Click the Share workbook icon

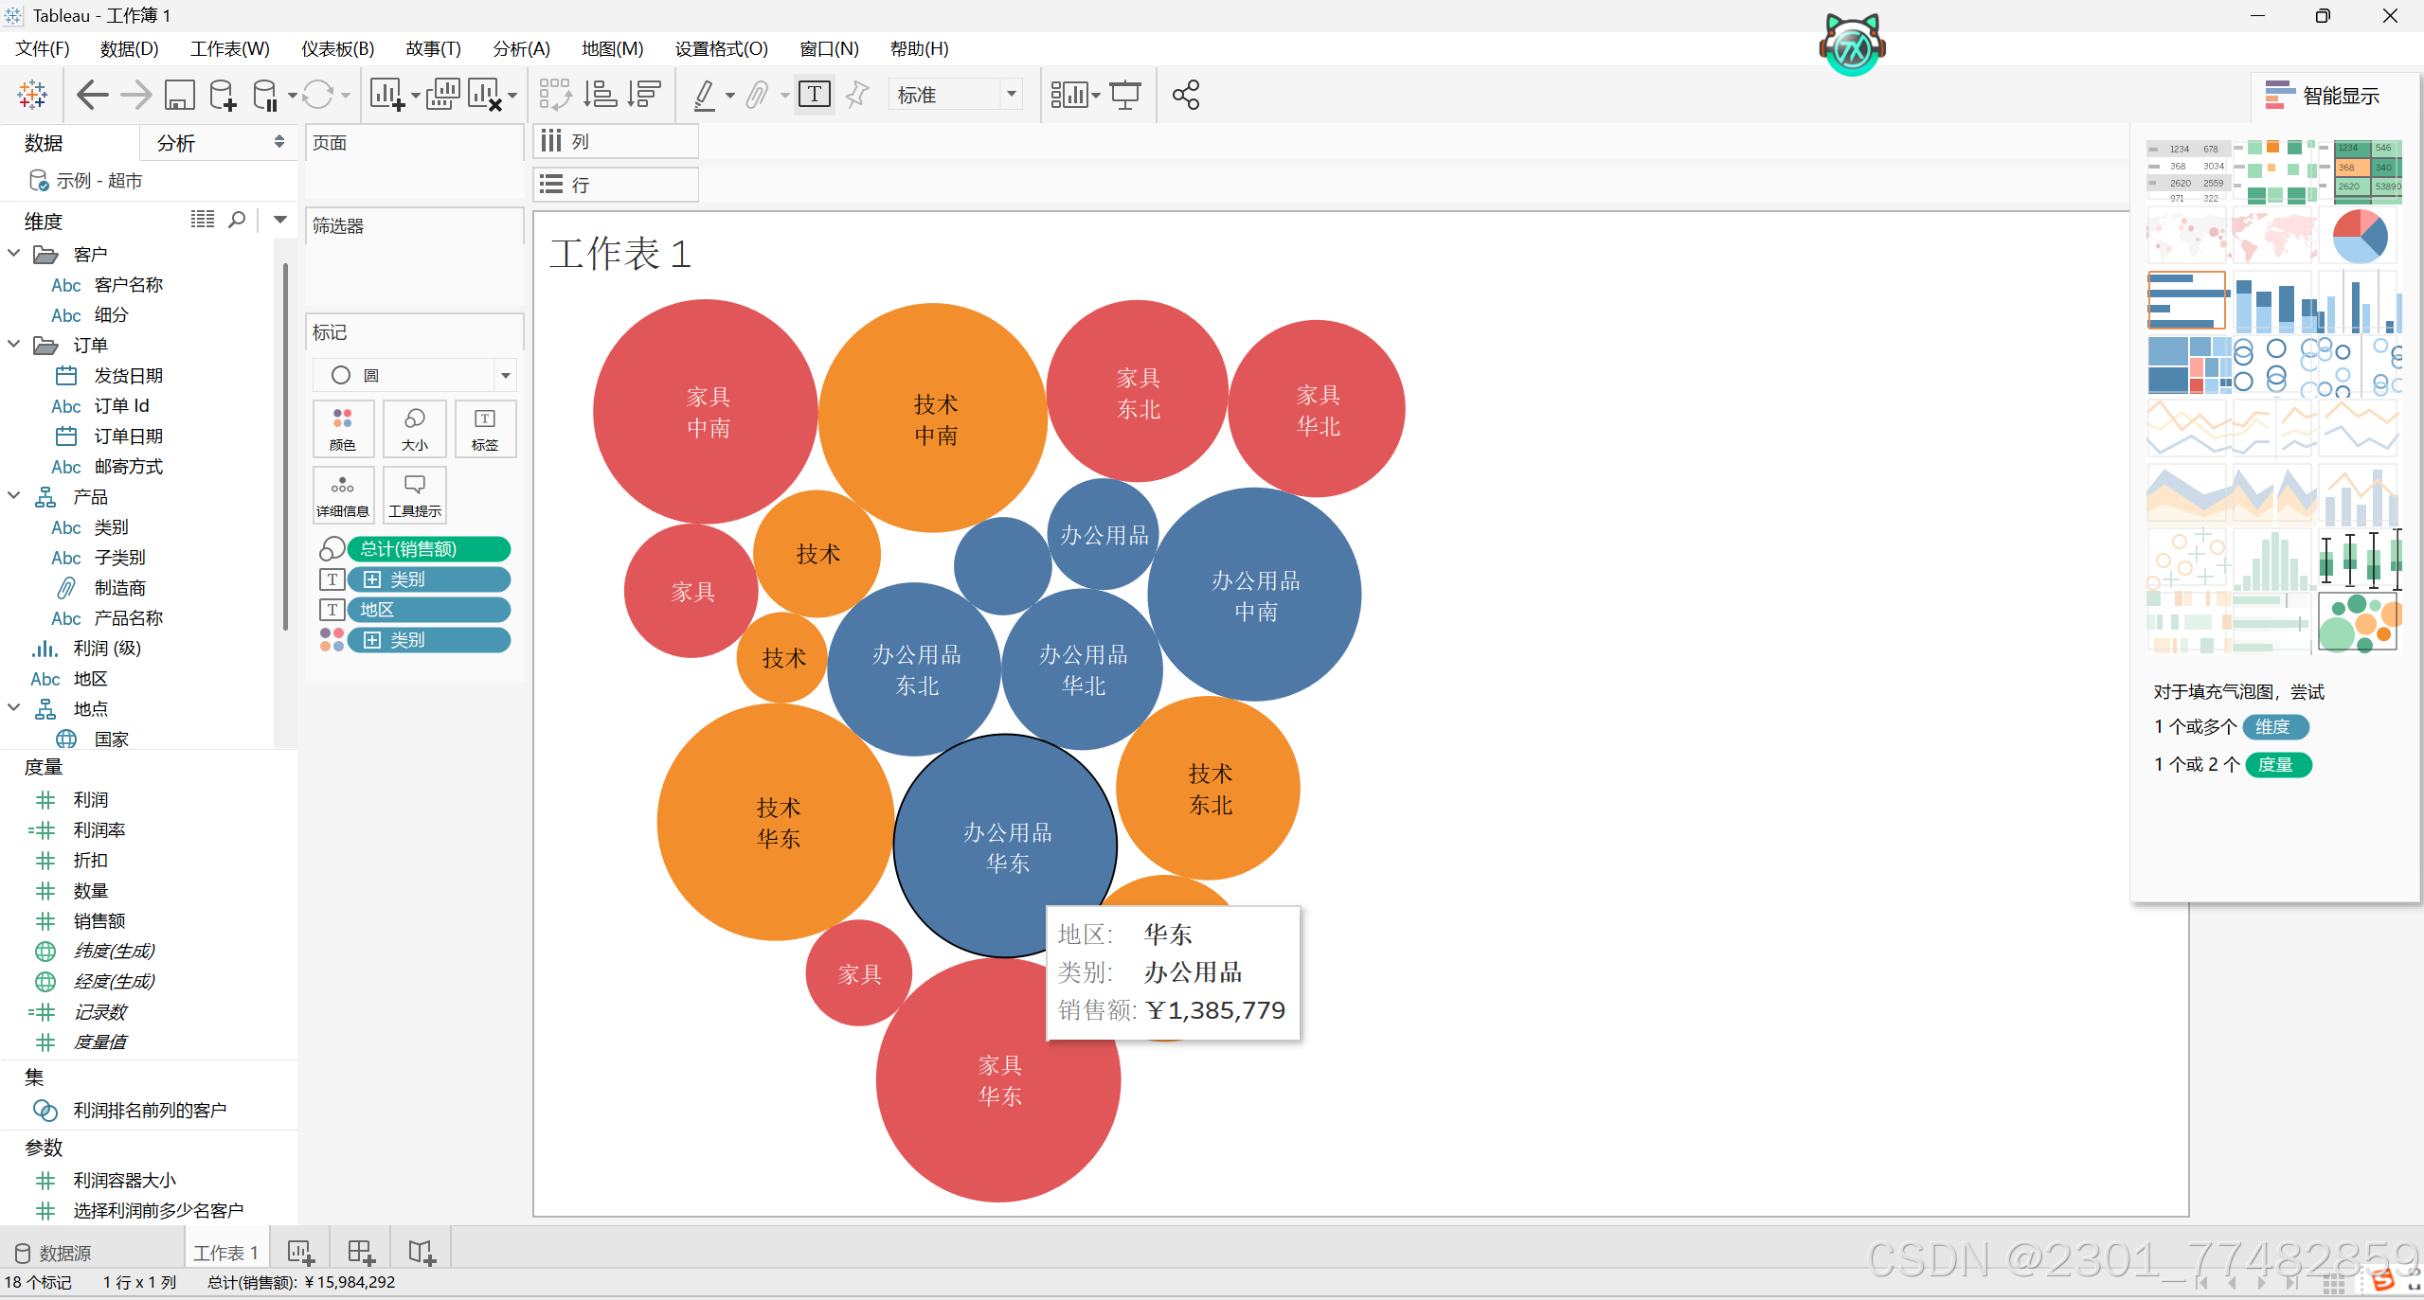[x=1185, y=95]
